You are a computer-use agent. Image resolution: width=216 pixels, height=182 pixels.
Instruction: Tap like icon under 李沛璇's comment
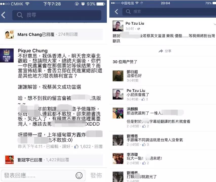point(144,163)
